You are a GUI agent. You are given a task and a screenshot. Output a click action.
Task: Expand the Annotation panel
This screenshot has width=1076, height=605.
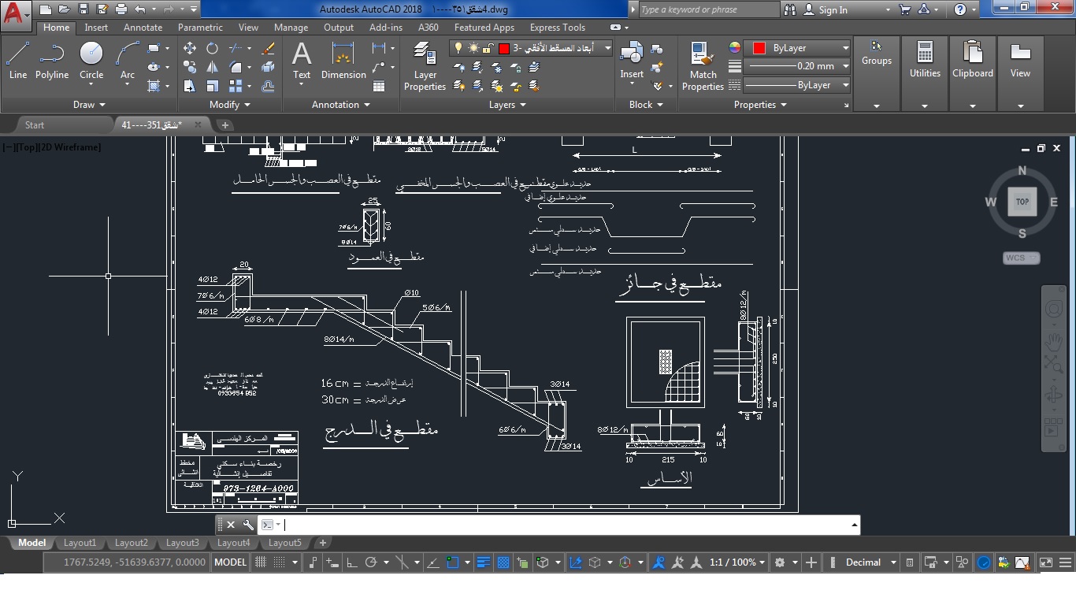point(340,105)
